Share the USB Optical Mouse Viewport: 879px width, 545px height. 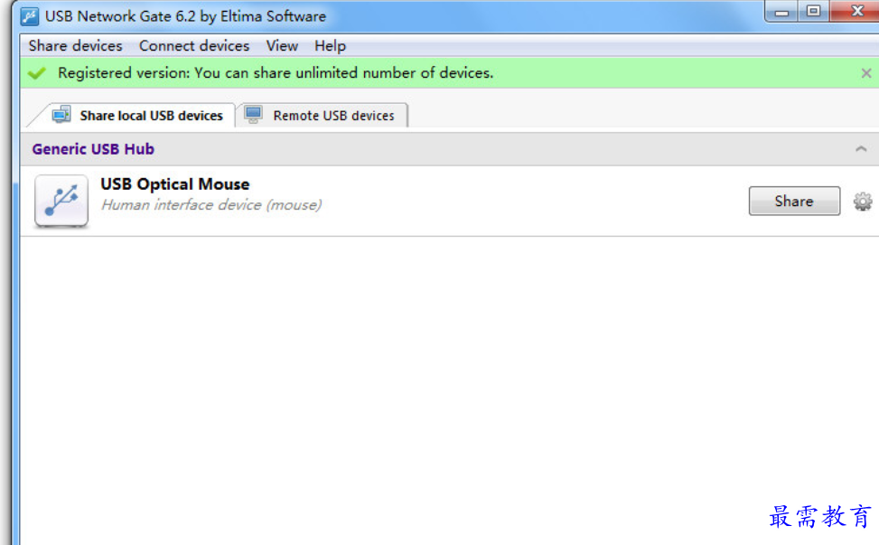tap(794, 202)
